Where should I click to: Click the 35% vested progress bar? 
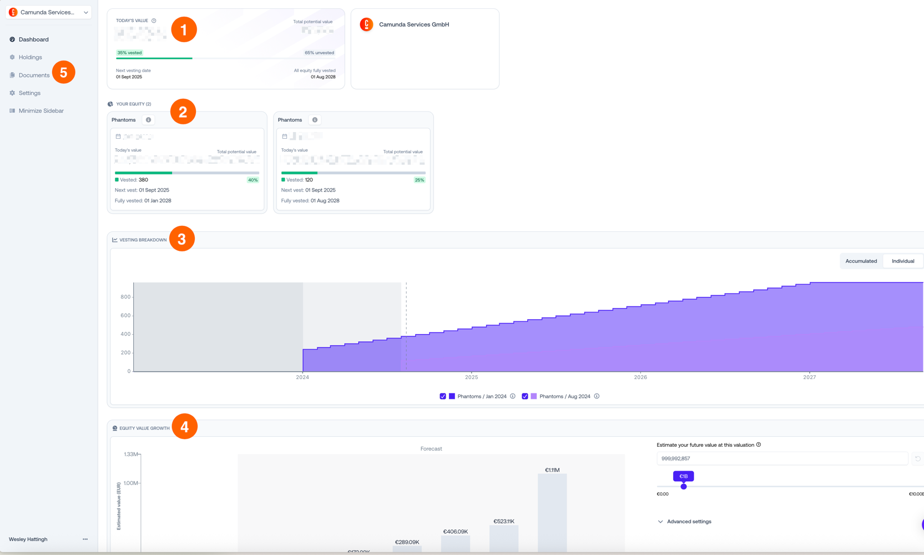(225, 58)
